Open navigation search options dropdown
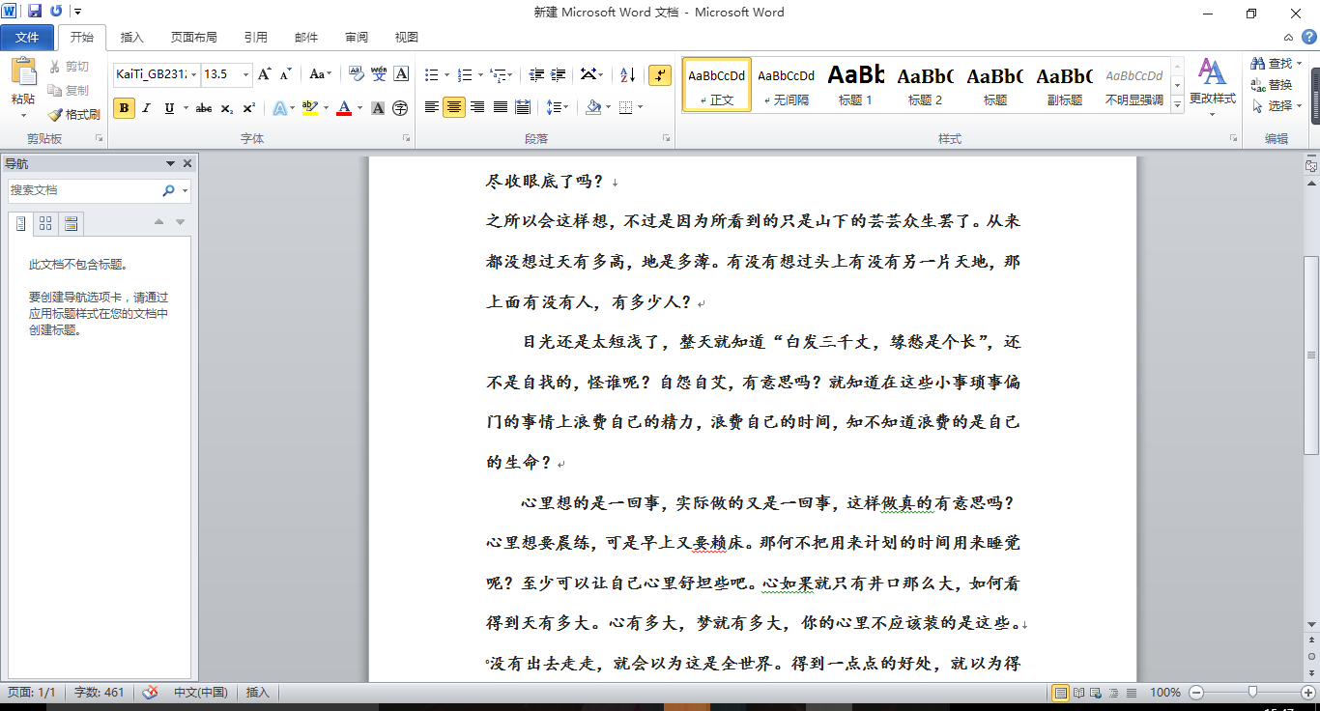This screenshot has width=1320, height=711. pyautogui.click(x=184, y=191)
